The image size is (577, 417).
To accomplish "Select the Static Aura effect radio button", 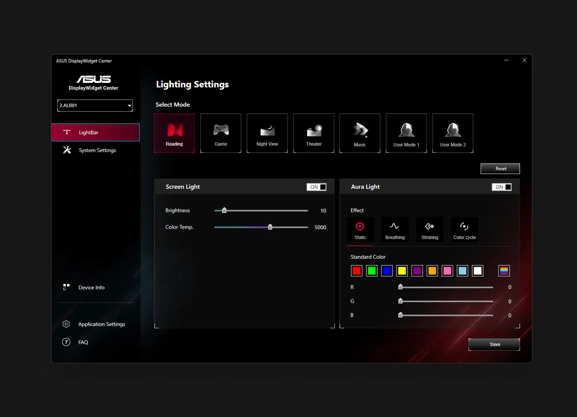I will pos(360,229).
